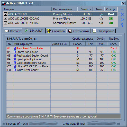Click the info icon beside Spin Up Retry Count
This screenshot has width=127, height=127.
pyautogui.click(x=15, y=59)
